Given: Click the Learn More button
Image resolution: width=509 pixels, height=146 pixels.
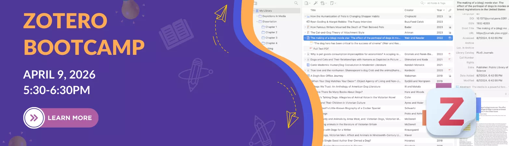Looking at the screenshot, I should tap(61, 117).
